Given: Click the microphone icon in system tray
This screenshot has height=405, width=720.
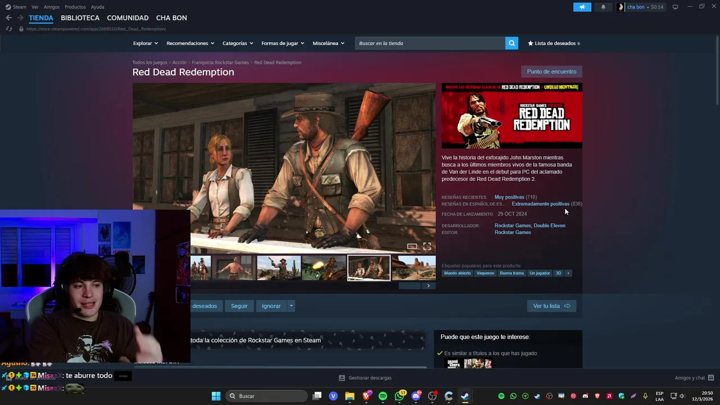Looking at the screenshot, I should (x=645, y=396).
